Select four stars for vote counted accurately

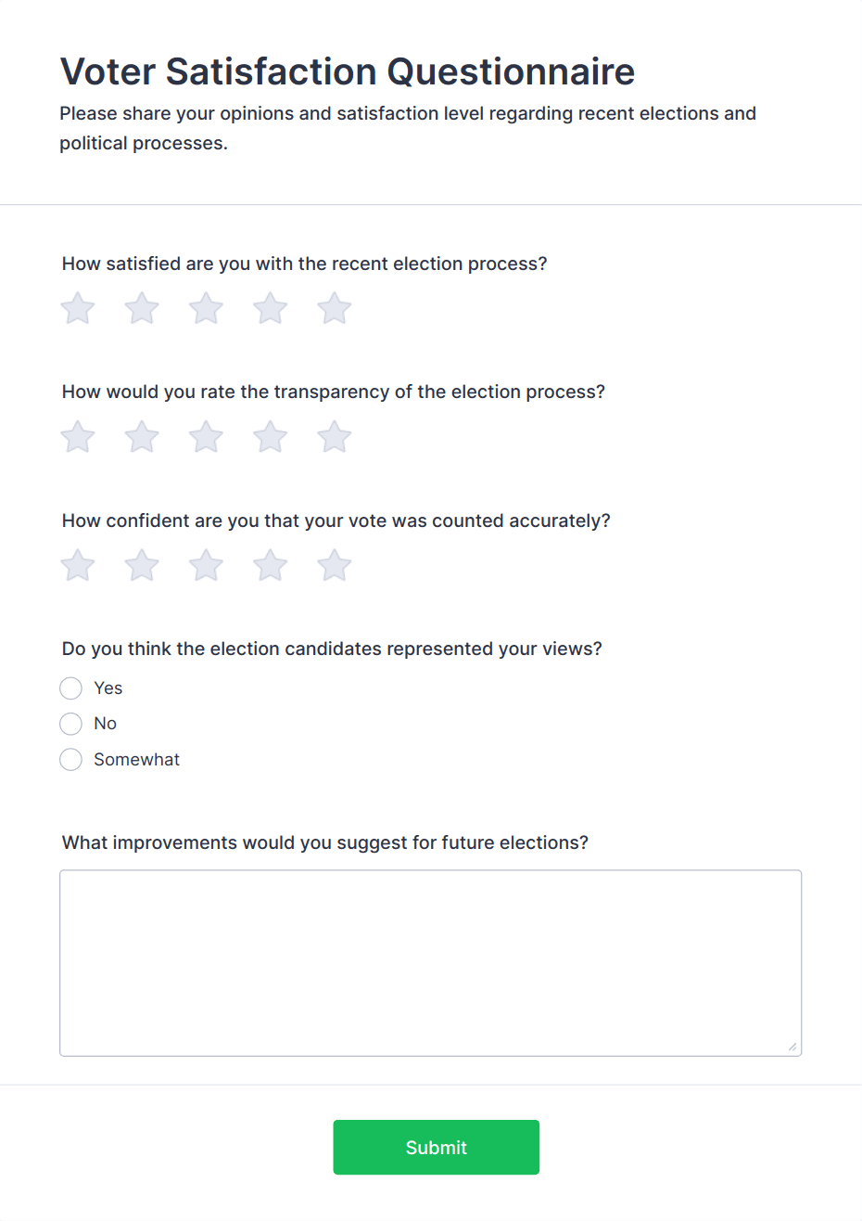(270, 565)
